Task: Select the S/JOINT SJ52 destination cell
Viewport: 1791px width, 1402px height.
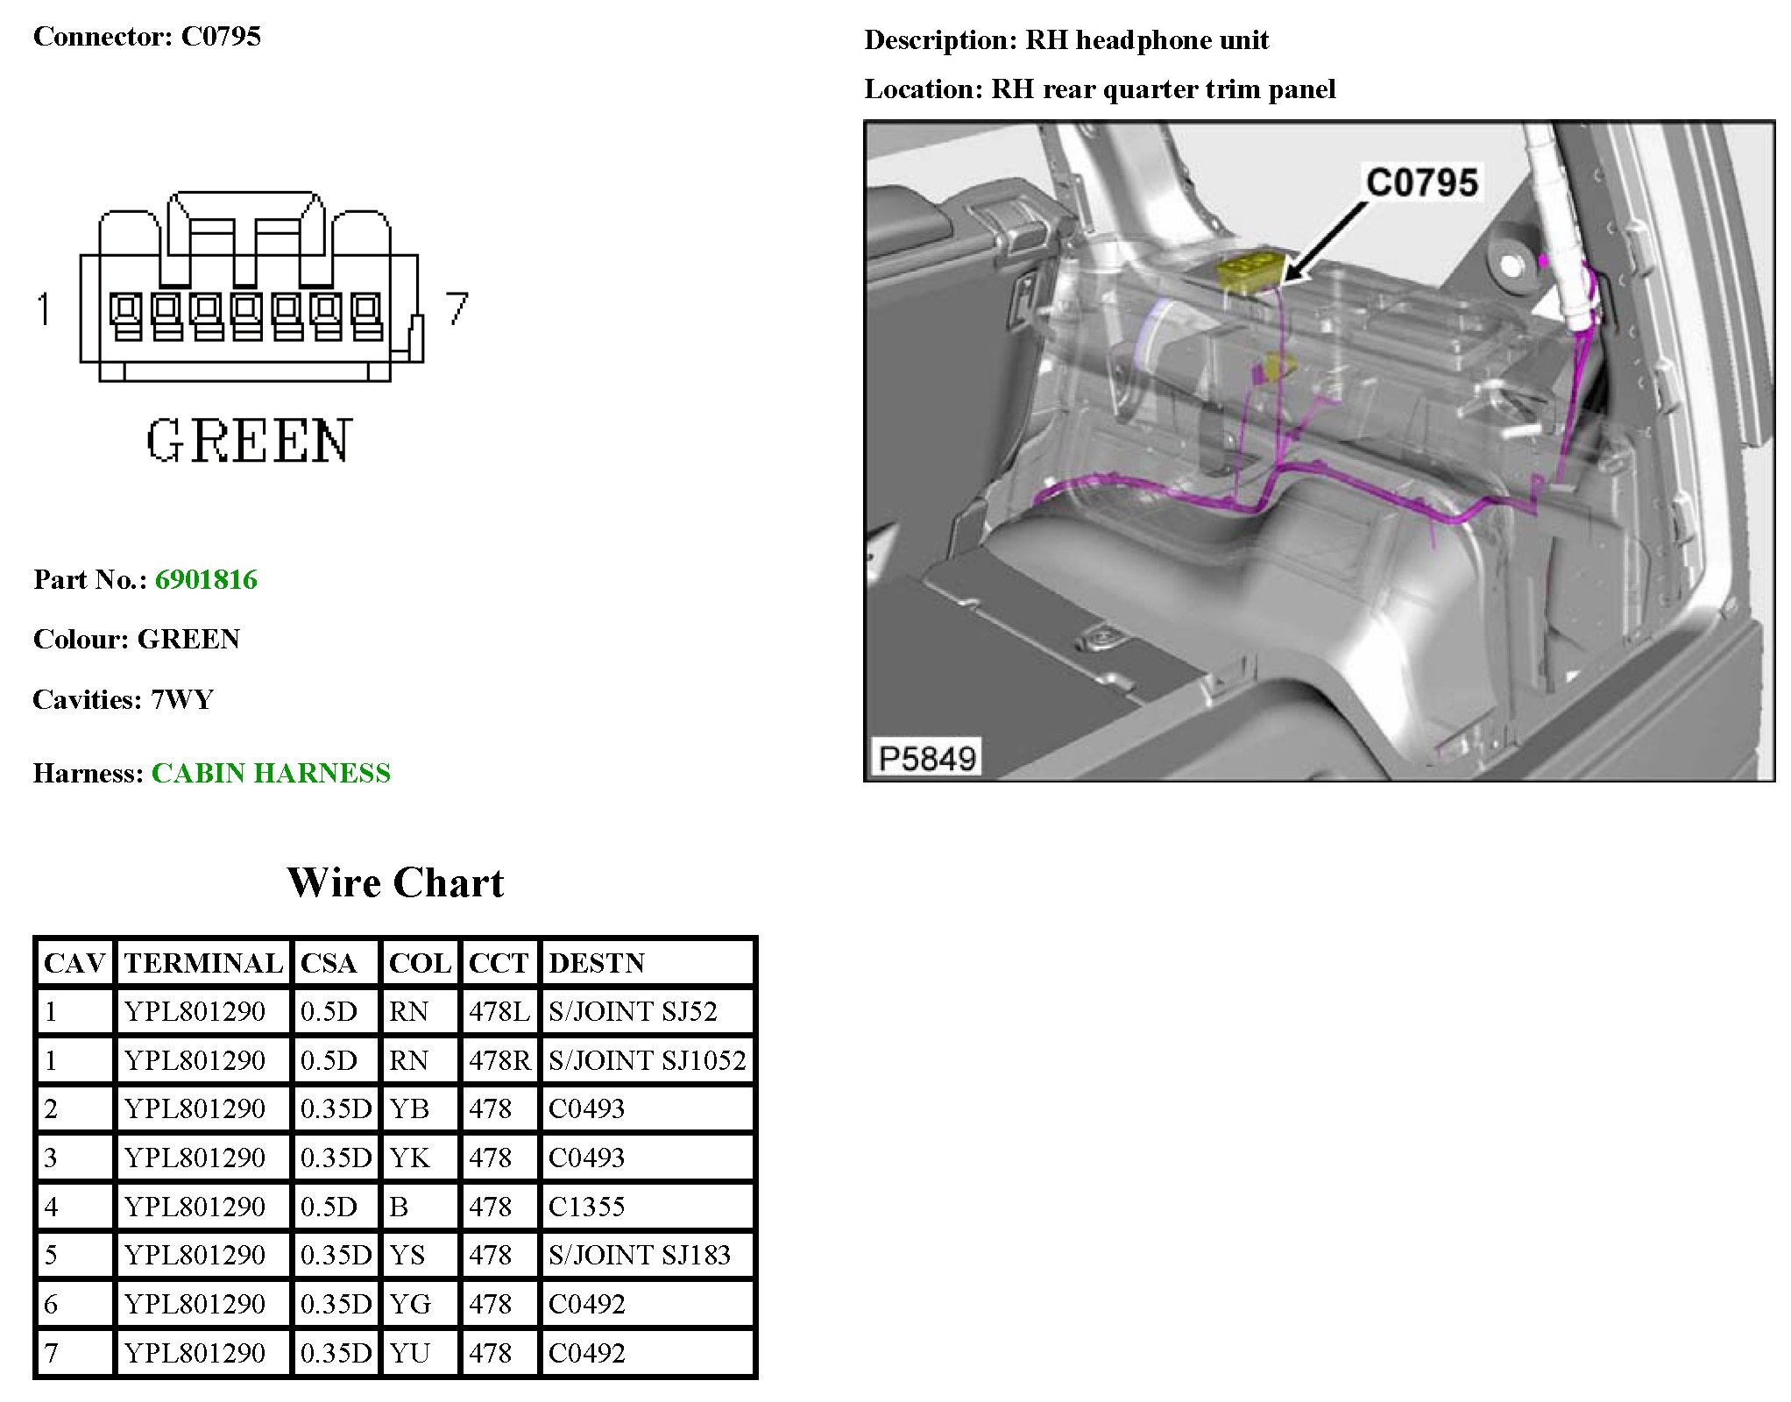Action: pyautogui.click(x=633, y=1012)
